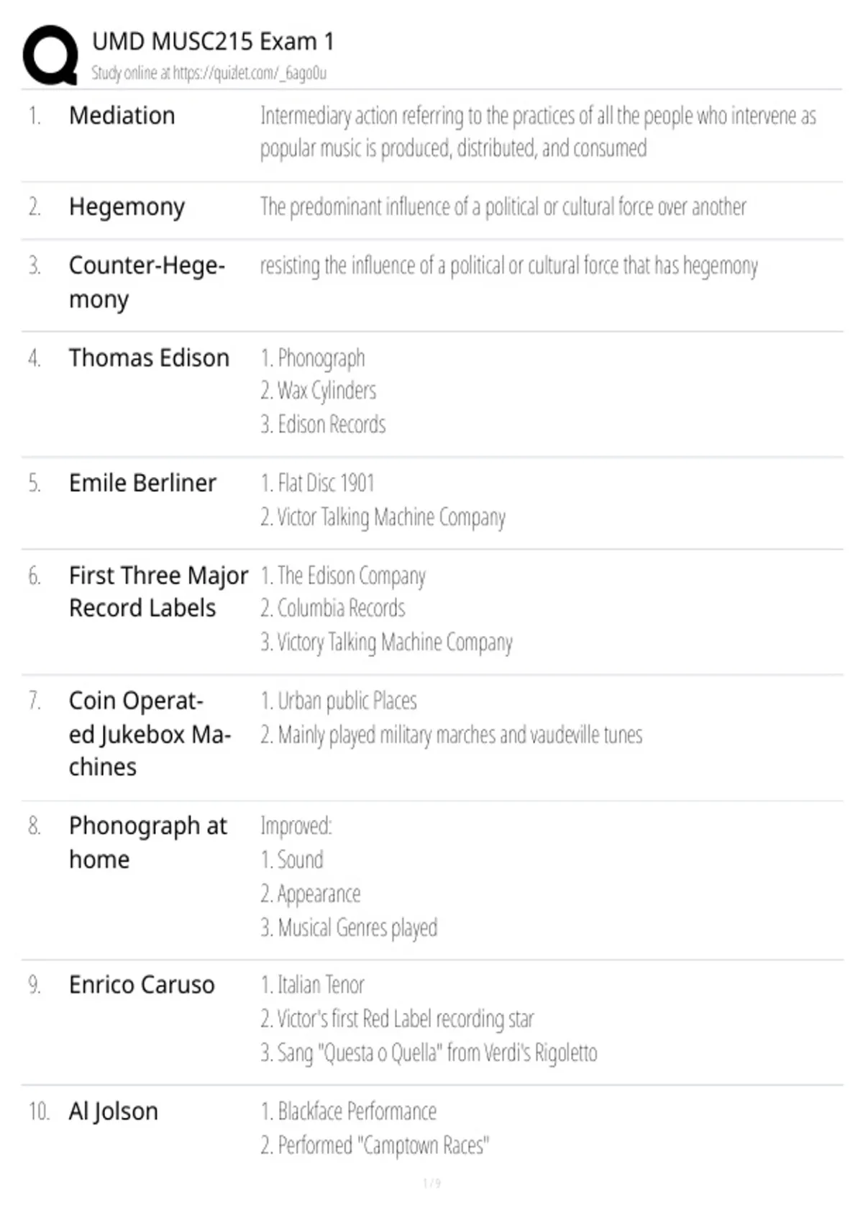Click the Hegemony definition about predominant influence
The height and width of the screenshot is (1223, 863).
503,207
